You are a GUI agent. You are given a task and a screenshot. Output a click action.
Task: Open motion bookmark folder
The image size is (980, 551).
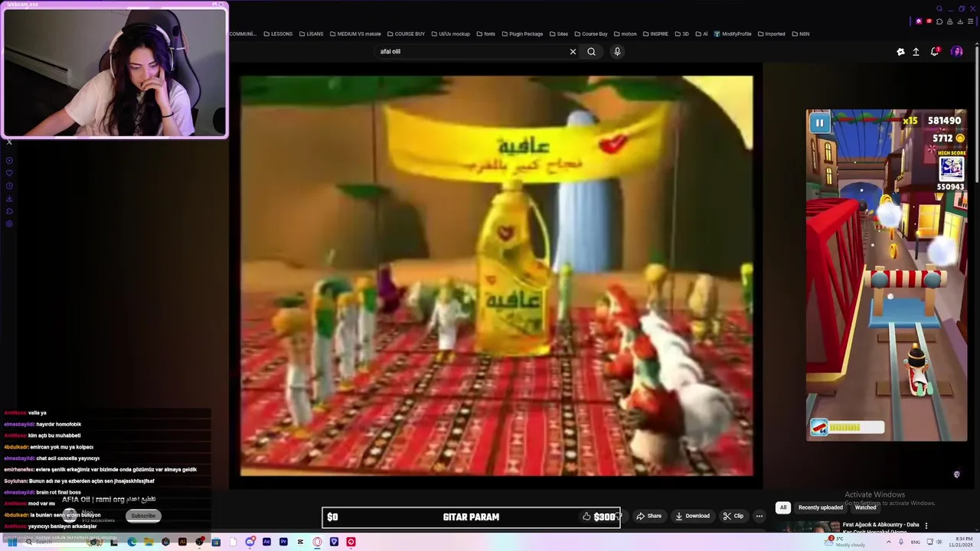pos(625,34)
